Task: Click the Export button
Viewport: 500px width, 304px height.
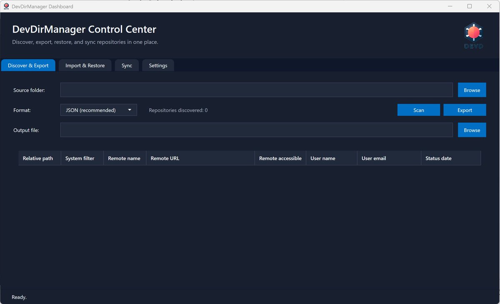Action: pyautogui.click(x=465, y=110)
